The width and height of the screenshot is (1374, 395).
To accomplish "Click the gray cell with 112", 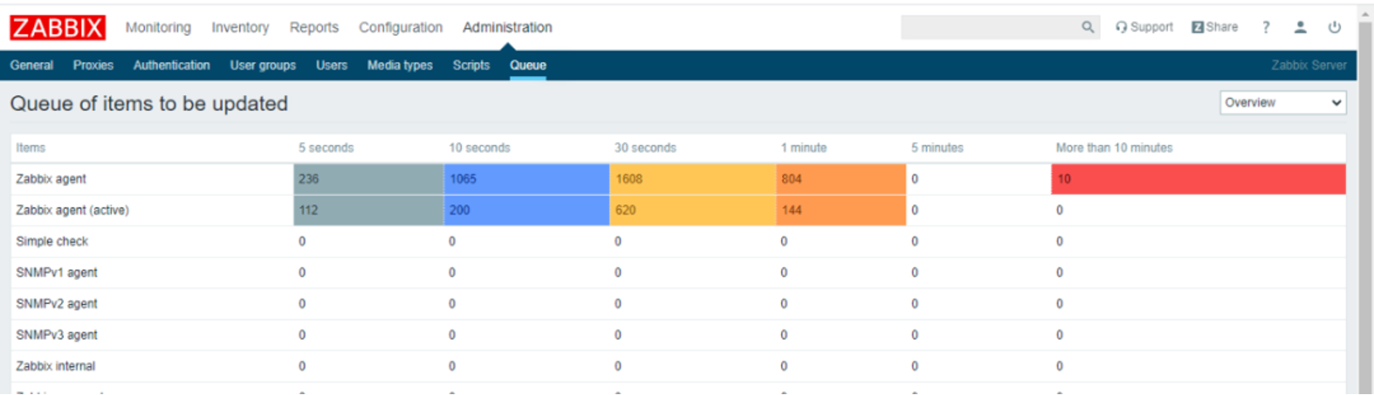I will click(369, 210).
